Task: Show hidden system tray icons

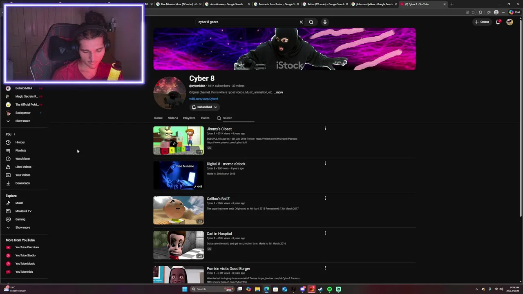Action: pos(476,289)
